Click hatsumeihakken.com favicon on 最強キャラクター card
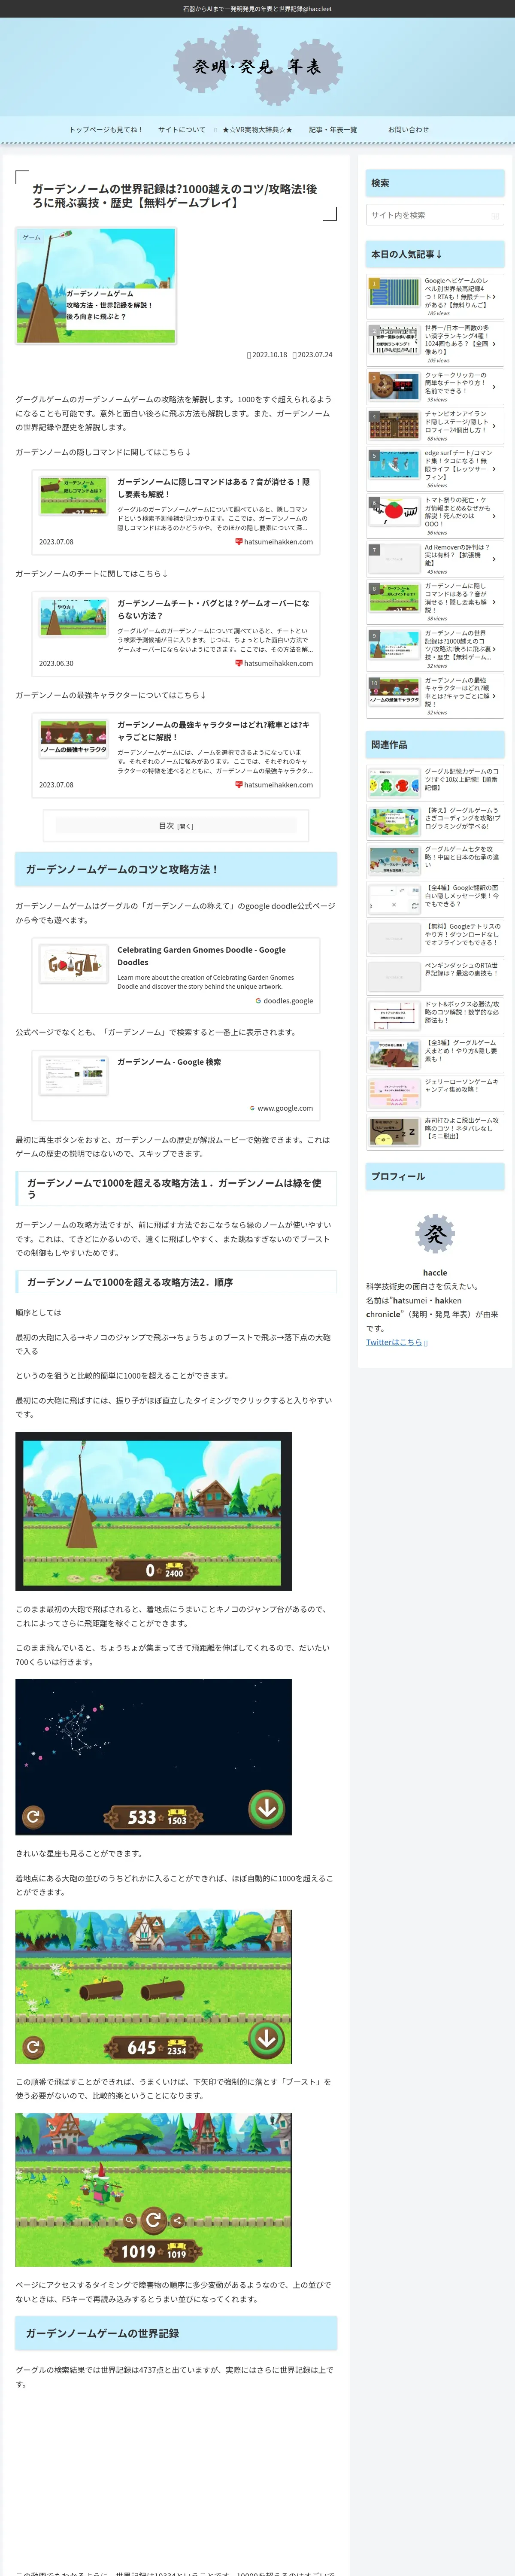This screenshot has width=515, height=2576. [238, 785]
